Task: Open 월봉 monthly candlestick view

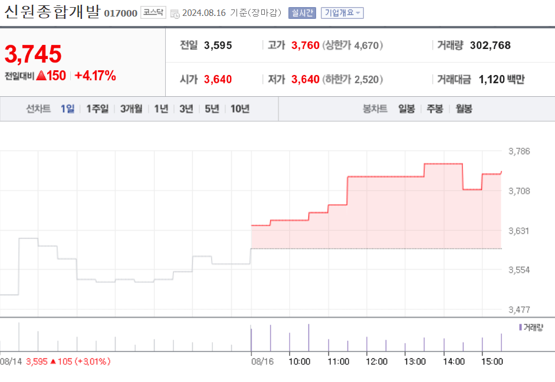Action: [464, 109]
